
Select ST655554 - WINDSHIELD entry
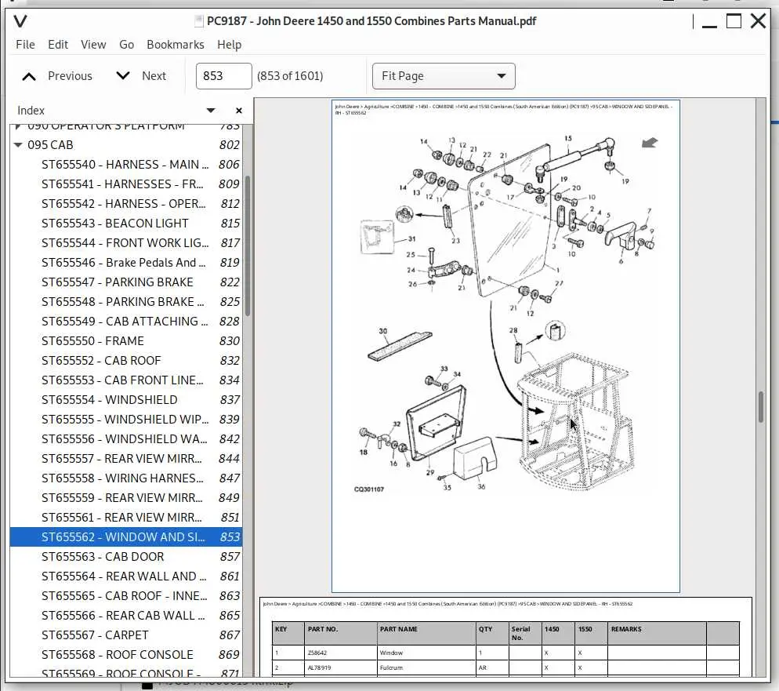(x=126, y=400)
